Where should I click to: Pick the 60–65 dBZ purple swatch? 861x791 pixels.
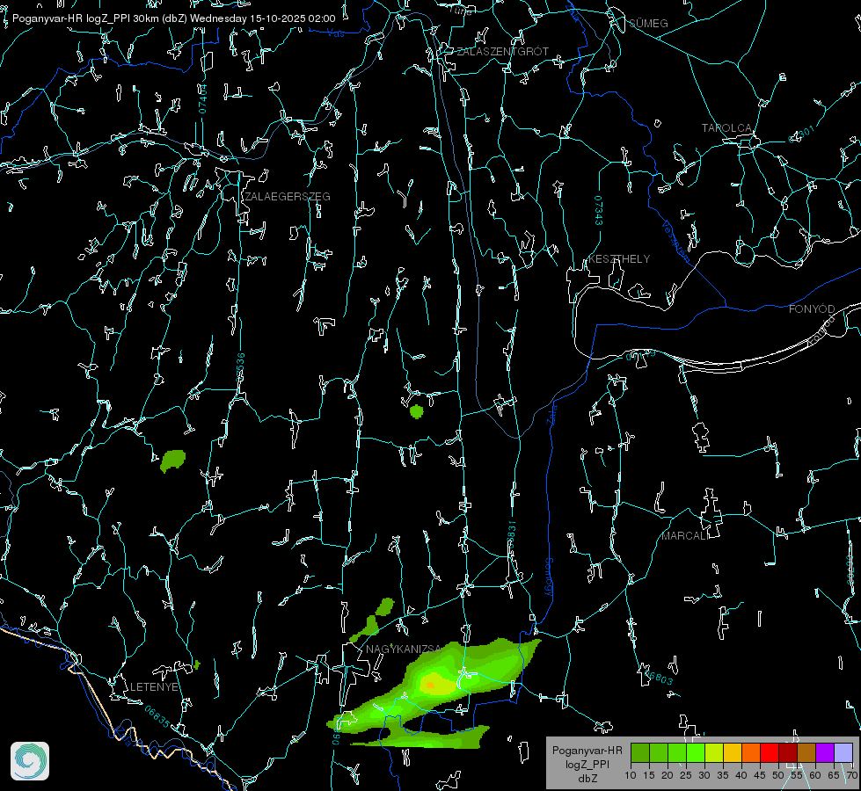point(825,752)
